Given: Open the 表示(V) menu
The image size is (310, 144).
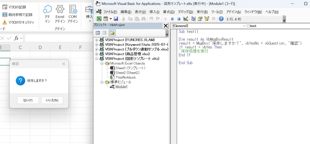Looking at the screenshot, I should tap(140, 12).
